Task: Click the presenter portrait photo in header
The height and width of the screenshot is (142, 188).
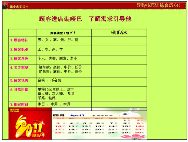Action: click(5, 5)
